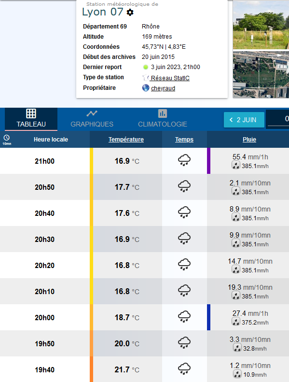Click the 27.4 mm/1h rain value
The image size is (289, 382).
[250, 313]
